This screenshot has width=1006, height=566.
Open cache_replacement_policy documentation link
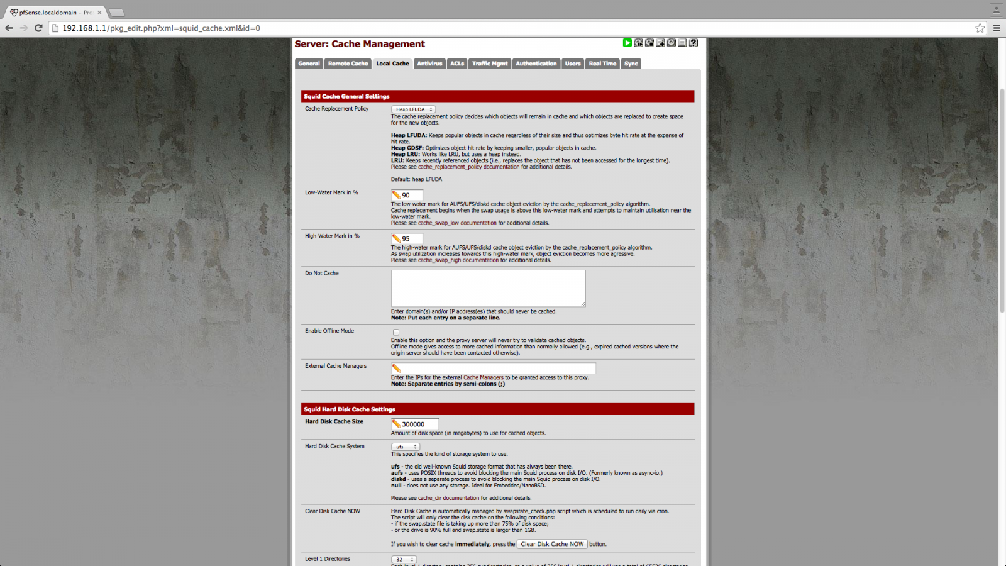(469, 167)
